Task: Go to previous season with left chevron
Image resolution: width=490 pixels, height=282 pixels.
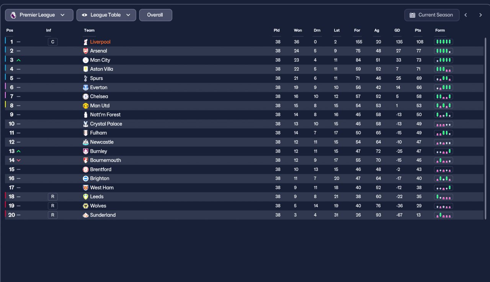Action: pyautogui.click(x=466, y=15)
